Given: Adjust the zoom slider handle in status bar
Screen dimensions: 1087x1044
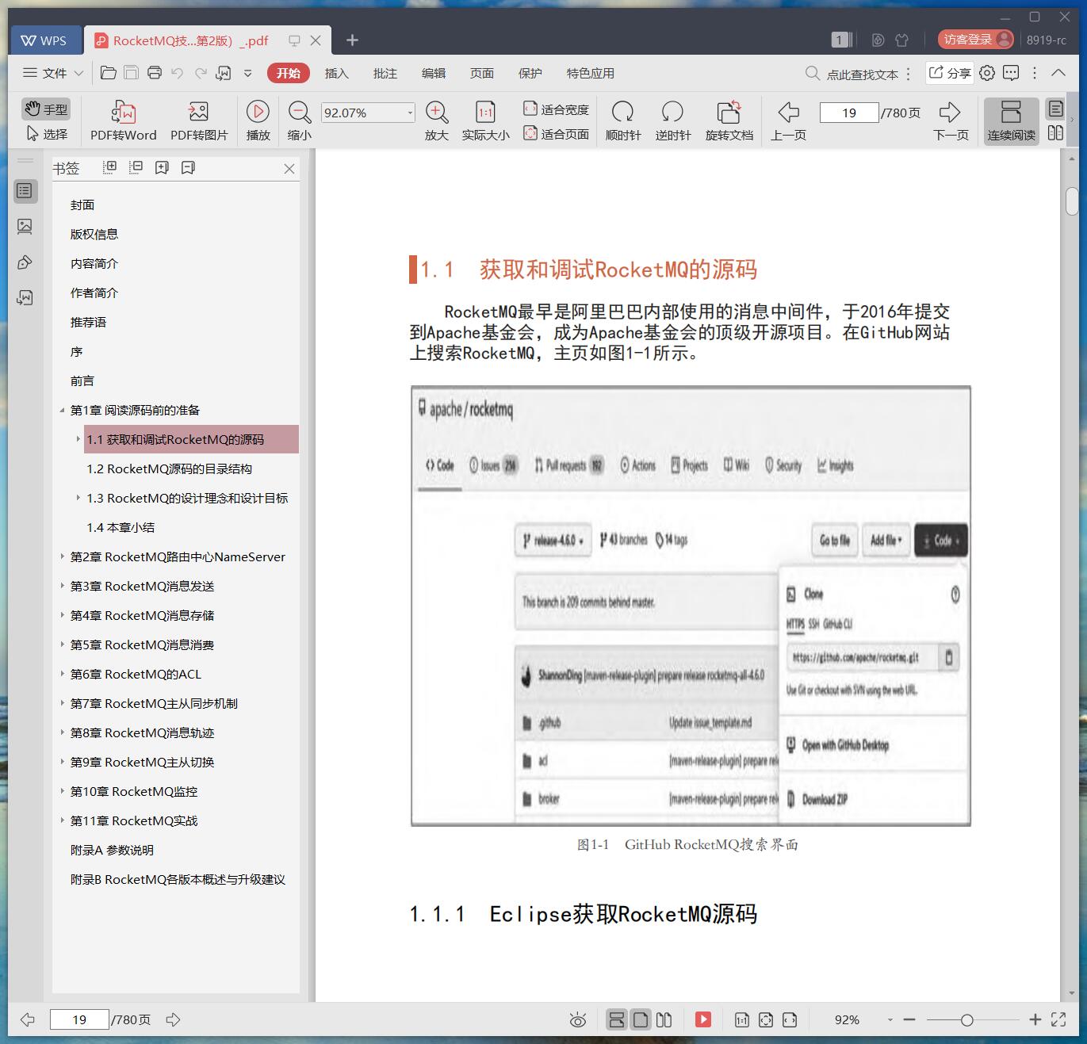Looking at the screenshot, I should [x=966, y=1020].
